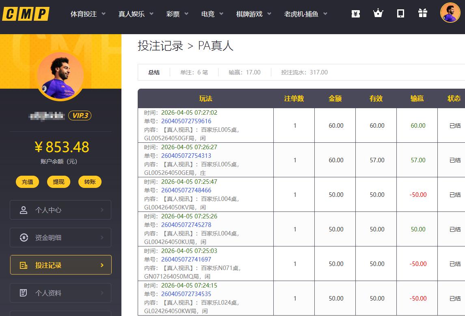Click the 个人中心 person icon

click(24, 210)
